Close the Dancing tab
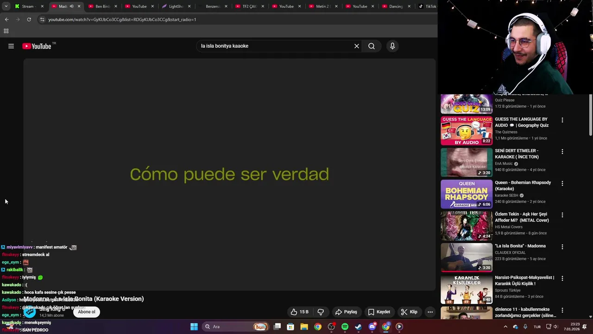The image size is (593, 334). pos(410,6)
